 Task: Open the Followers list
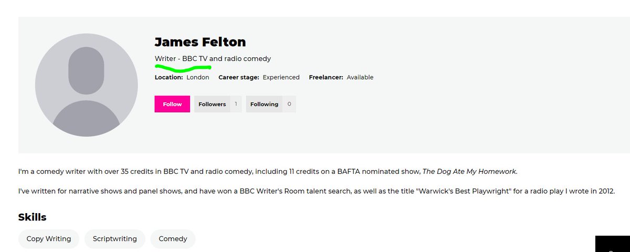pos(212,104)
